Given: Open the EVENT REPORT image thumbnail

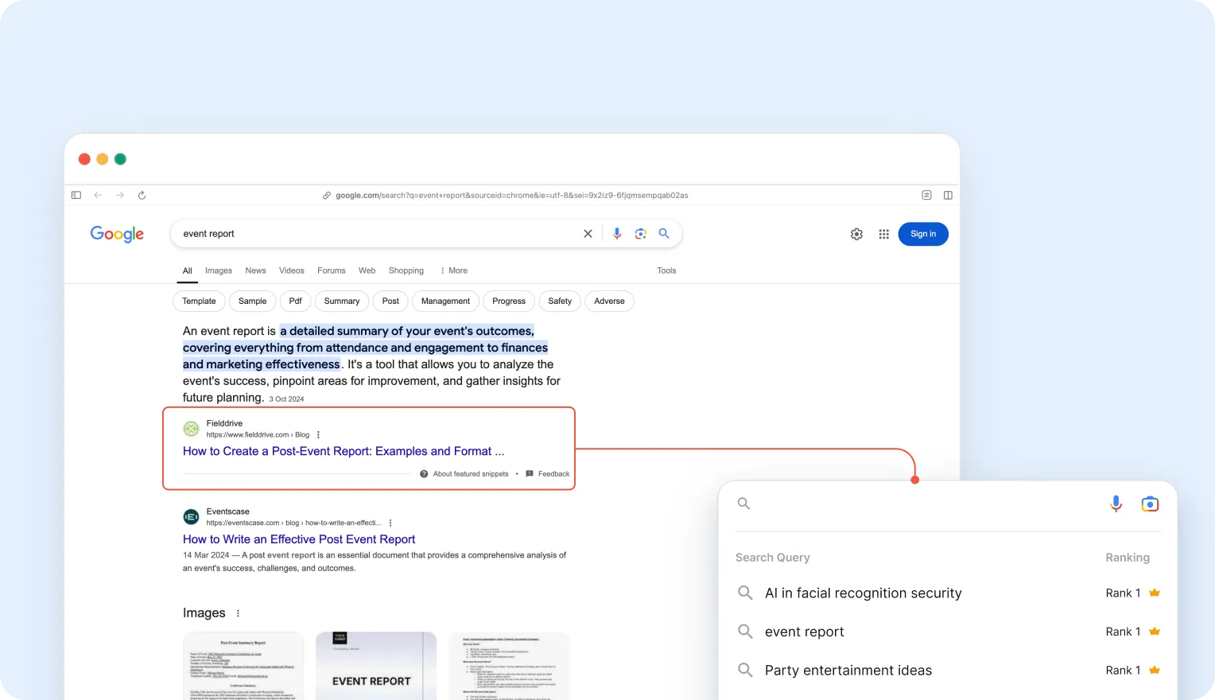Looking at the screenshot, I should pos(376,666).
